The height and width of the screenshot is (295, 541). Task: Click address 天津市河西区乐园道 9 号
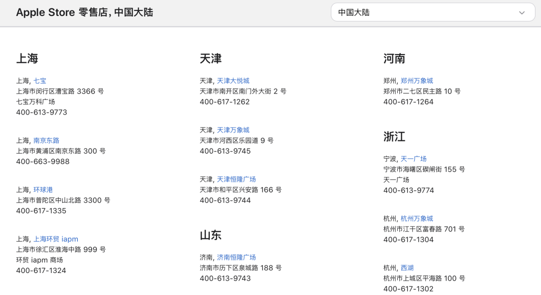236,140
